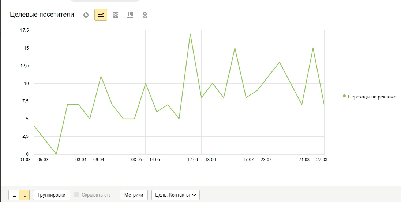Screen dimensions: 401x202
Task: Click the line point at zero value
Action: coord(56,154)
